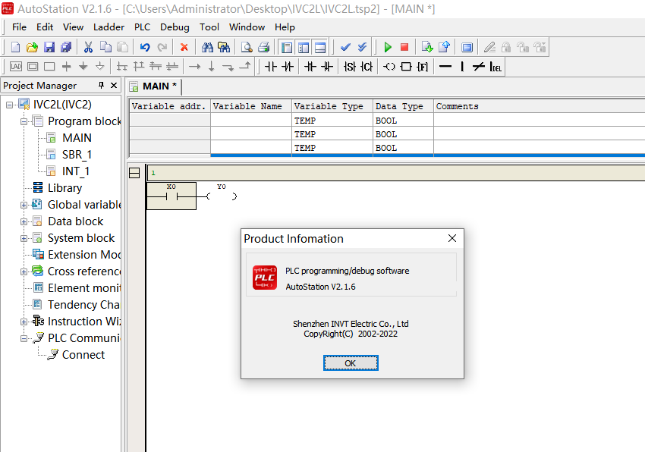Expand the System block tree node
The width and height of the screenshot is (645, 452).
(24, 238)
